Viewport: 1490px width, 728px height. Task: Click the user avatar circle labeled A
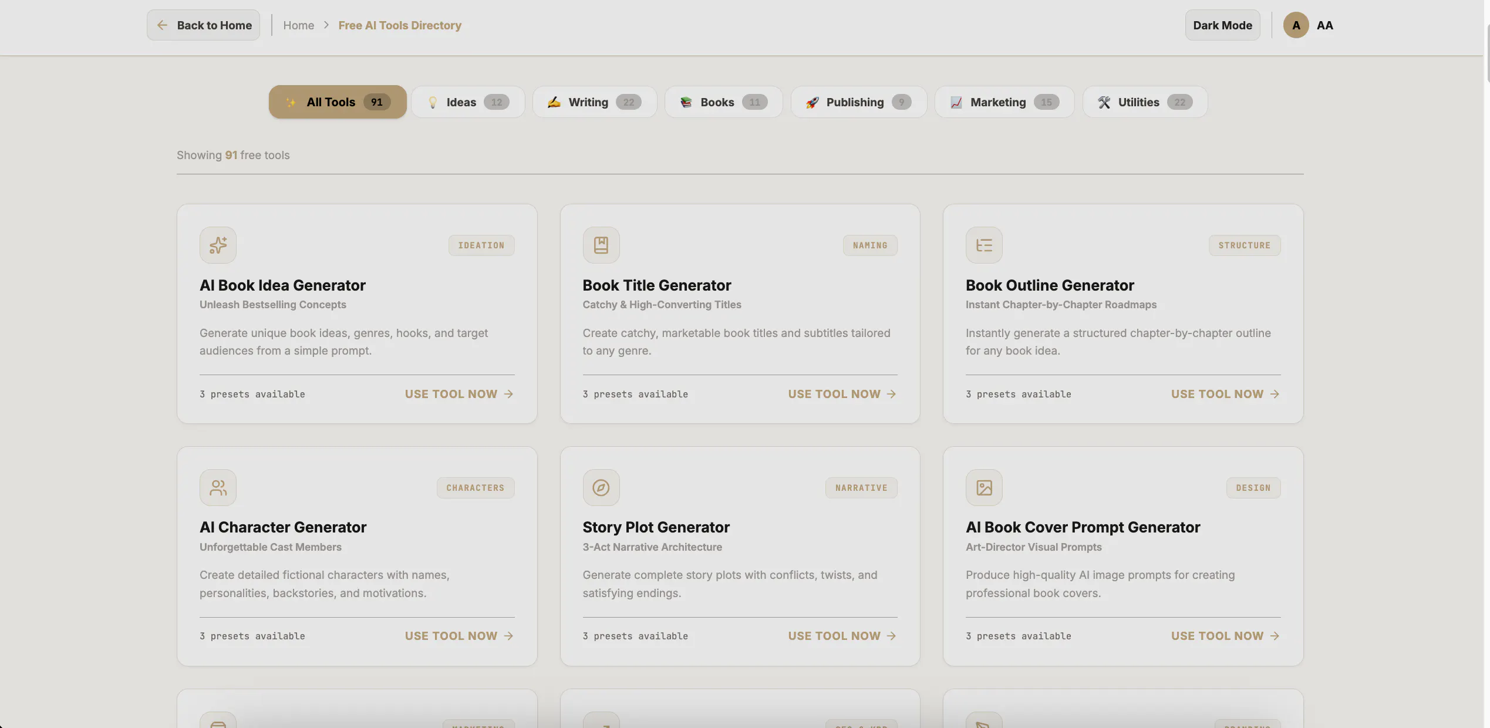pyautogui.click(x=1296, y=25)
